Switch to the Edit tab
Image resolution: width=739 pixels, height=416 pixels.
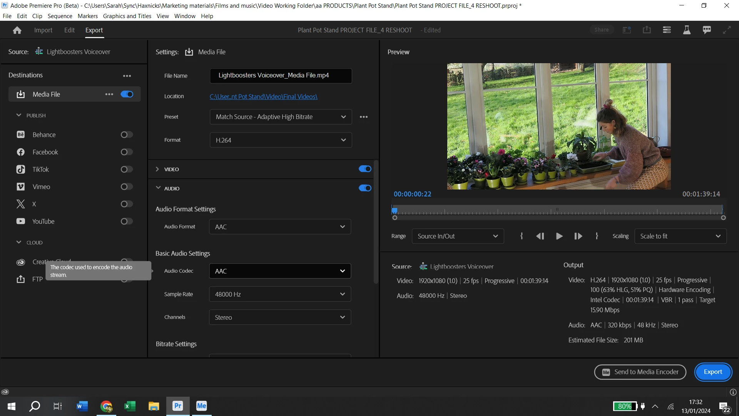(69, 30)
